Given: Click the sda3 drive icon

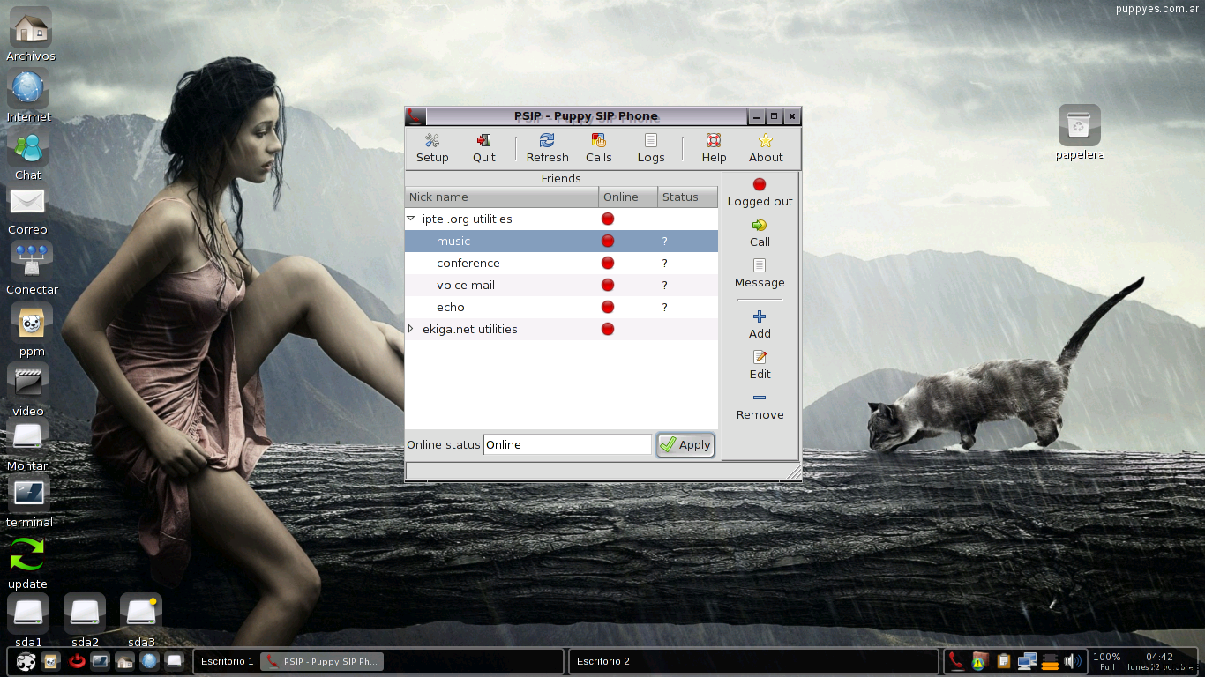Looking at the screenshot, I should coord(141,621).
